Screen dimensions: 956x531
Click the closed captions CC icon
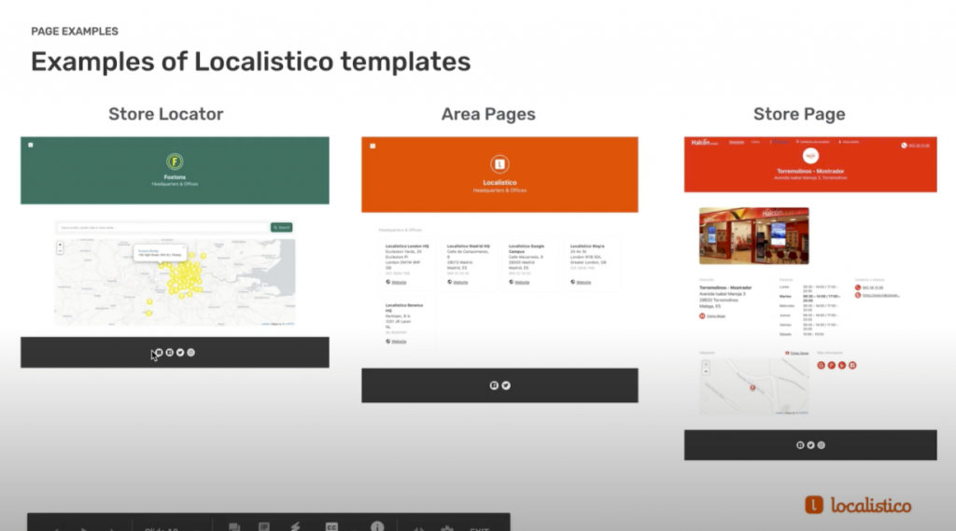point(331,527)
